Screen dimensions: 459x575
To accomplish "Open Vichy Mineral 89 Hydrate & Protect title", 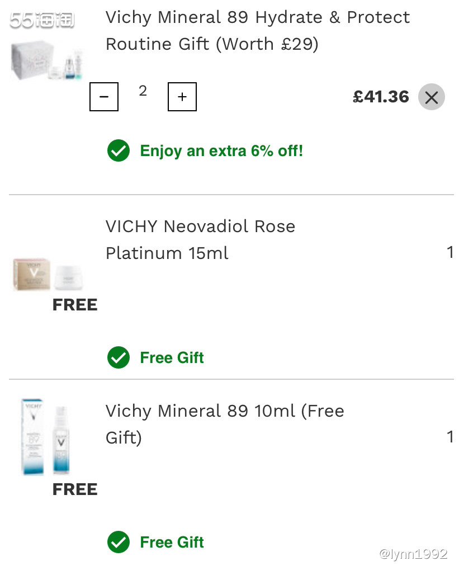I will click(257, 31).
